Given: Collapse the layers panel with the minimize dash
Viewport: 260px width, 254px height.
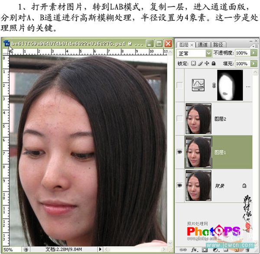Looking at the screenshot, I should tap(251, 41).
